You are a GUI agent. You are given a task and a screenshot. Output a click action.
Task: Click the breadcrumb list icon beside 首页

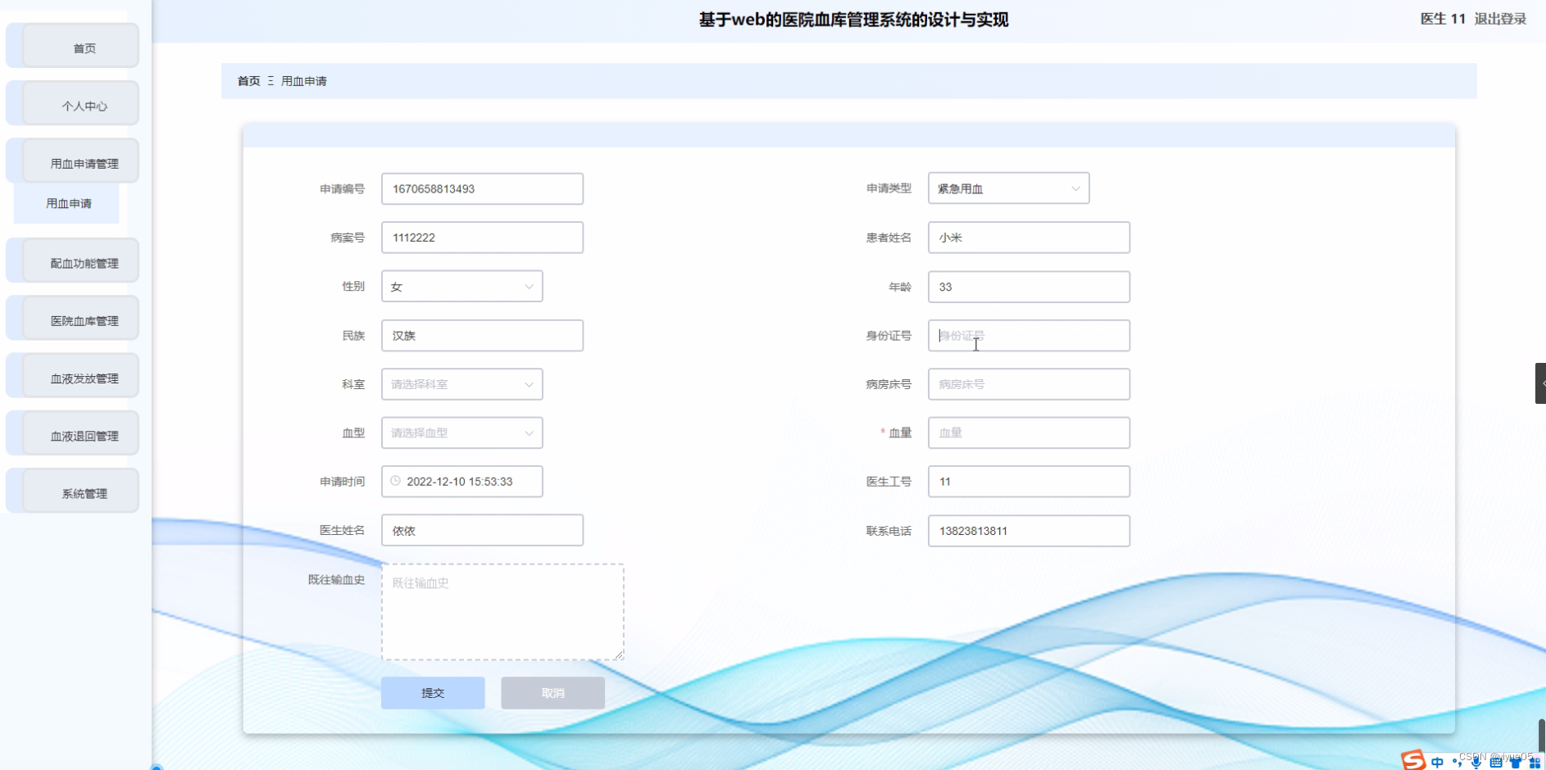click(x=271, y=81)
